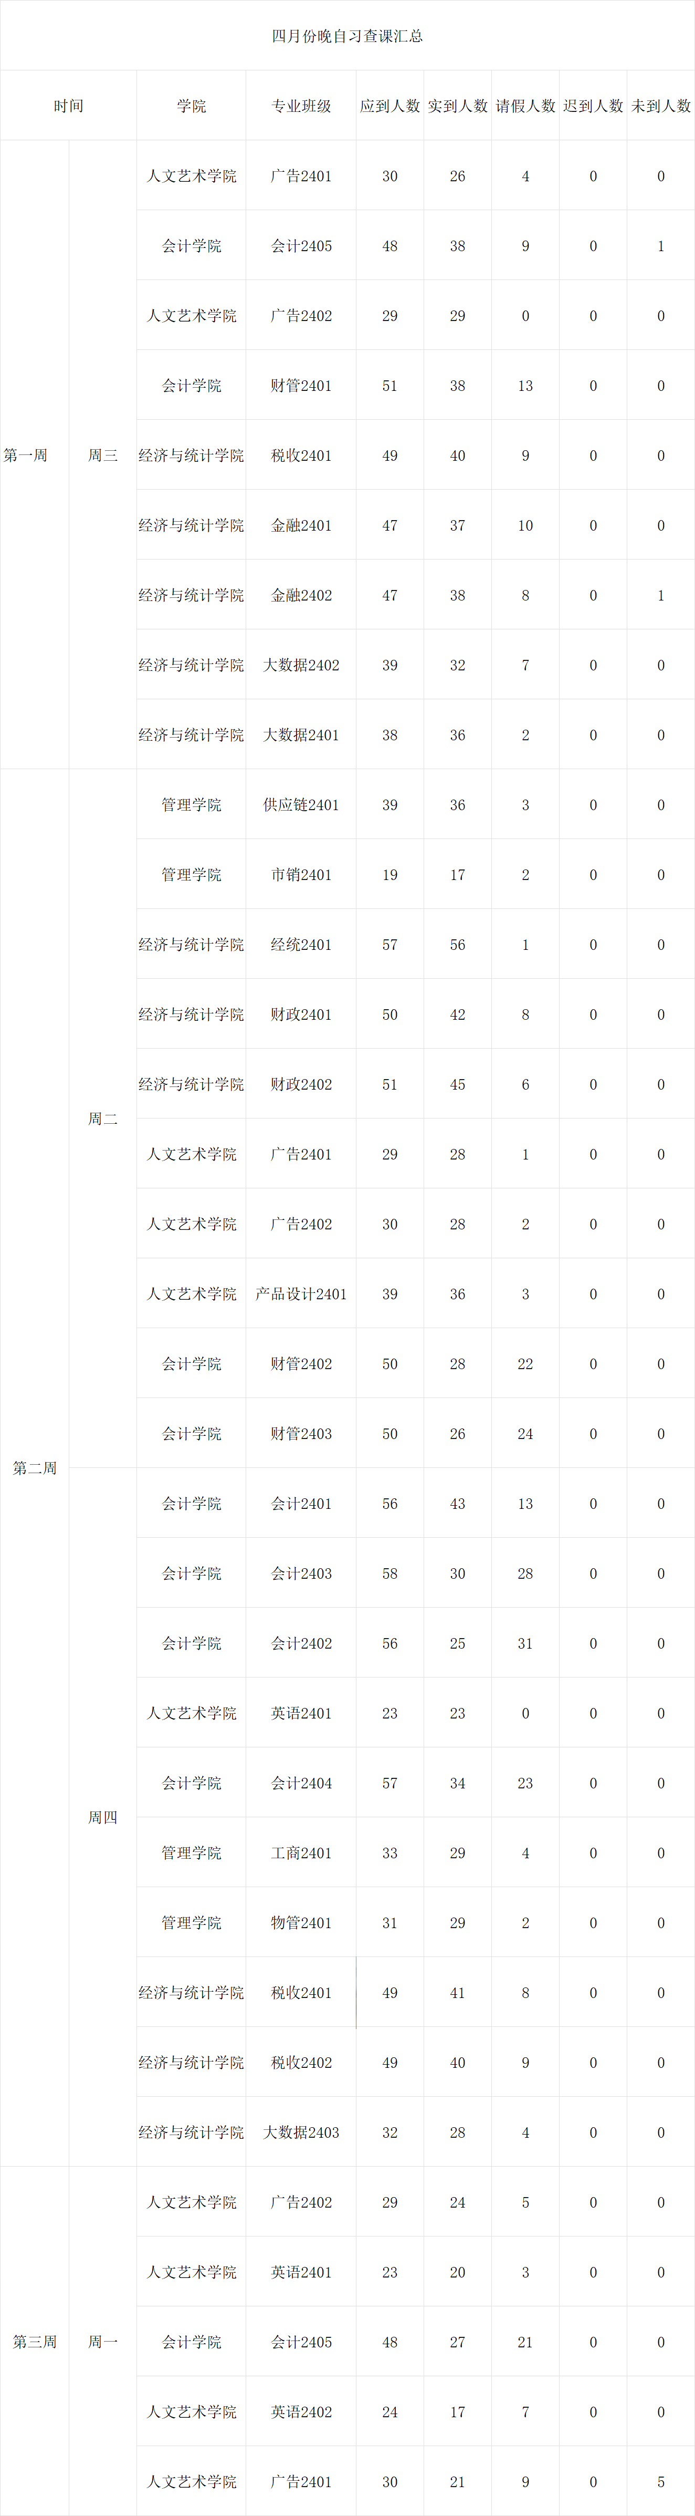Viewport: 695px width, 2516px height.
Task: Click 经济与统计学院 cell in 大数据2403 row
Action: [191, 2132]
